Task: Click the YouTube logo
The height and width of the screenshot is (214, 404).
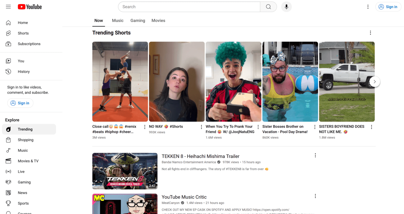Action: (30, 7)
